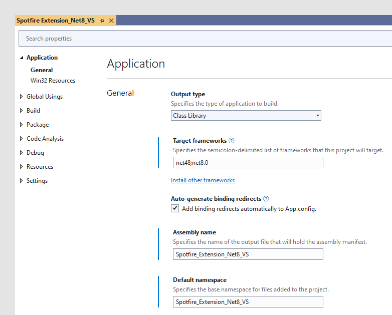Screen dimensions: 392x315
Task: Click help icon beside Target frameworks
Action: (232, 141)
